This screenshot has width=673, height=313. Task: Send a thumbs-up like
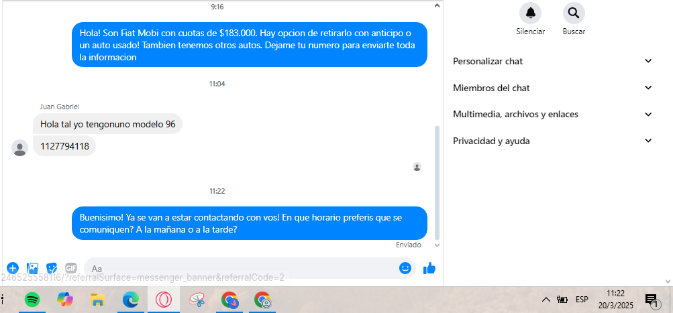pos(429,268)
